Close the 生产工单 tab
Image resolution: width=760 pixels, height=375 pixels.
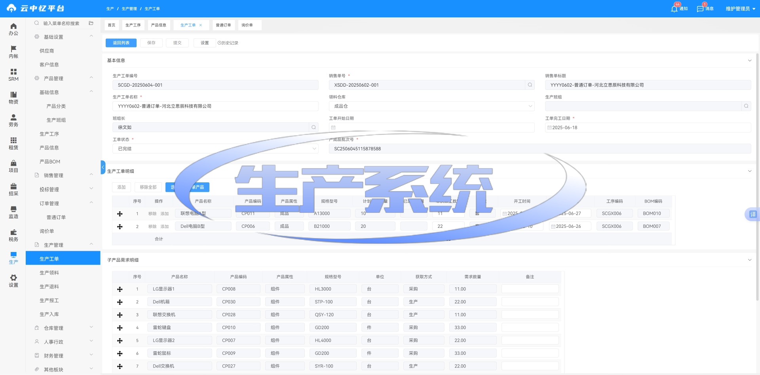click(x=201, y=25)
